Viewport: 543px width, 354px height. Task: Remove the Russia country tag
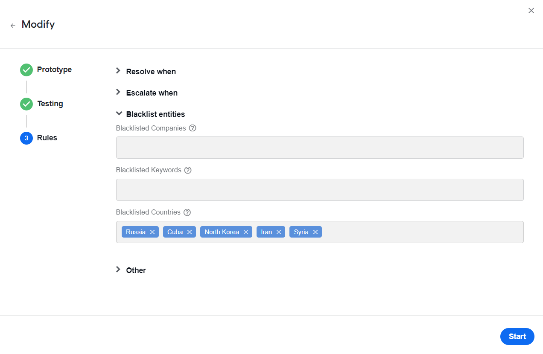[152, 232]
